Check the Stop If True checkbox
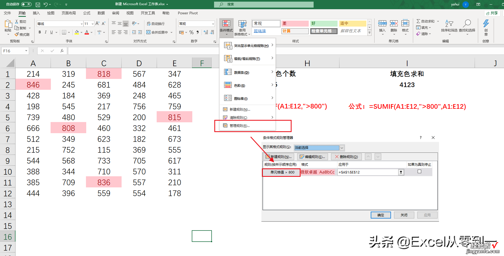 (x=419, y=171)
